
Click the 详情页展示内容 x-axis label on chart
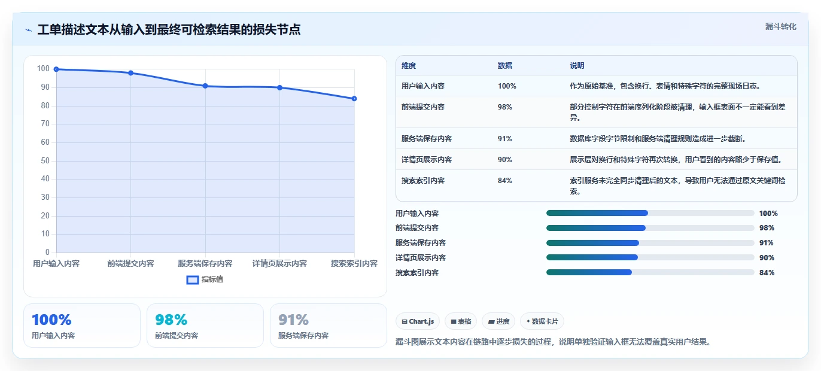(x=279, y=263)
